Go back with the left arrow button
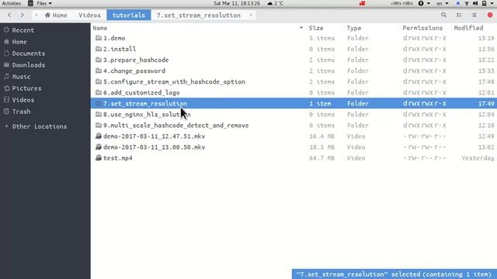Viewport: 497px width, 279px height. pos(9,15)
